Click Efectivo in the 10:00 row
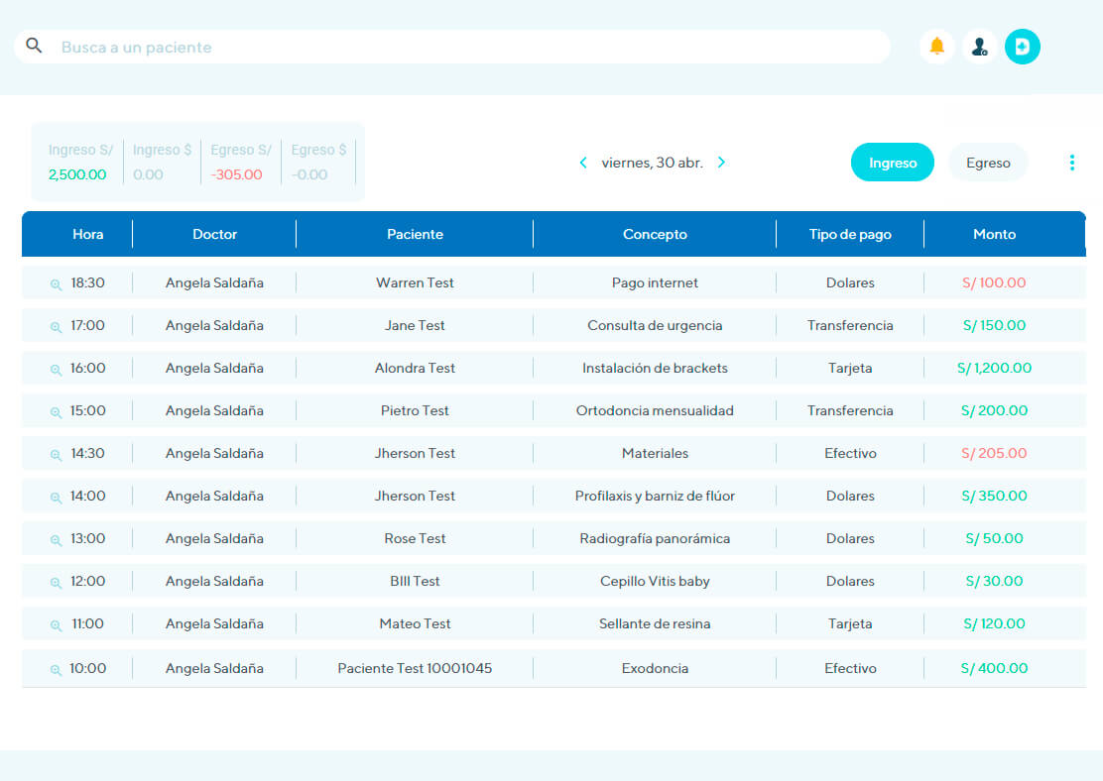1103x781 pixels. [850, 669]
